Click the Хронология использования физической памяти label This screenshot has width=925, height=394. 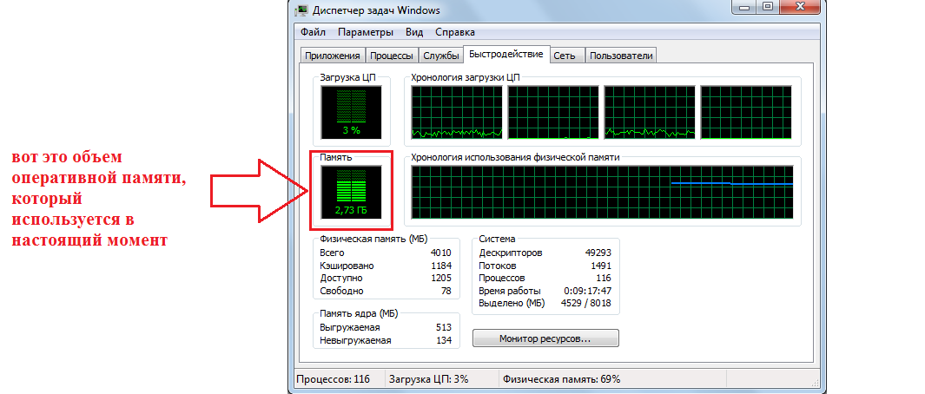515,157
